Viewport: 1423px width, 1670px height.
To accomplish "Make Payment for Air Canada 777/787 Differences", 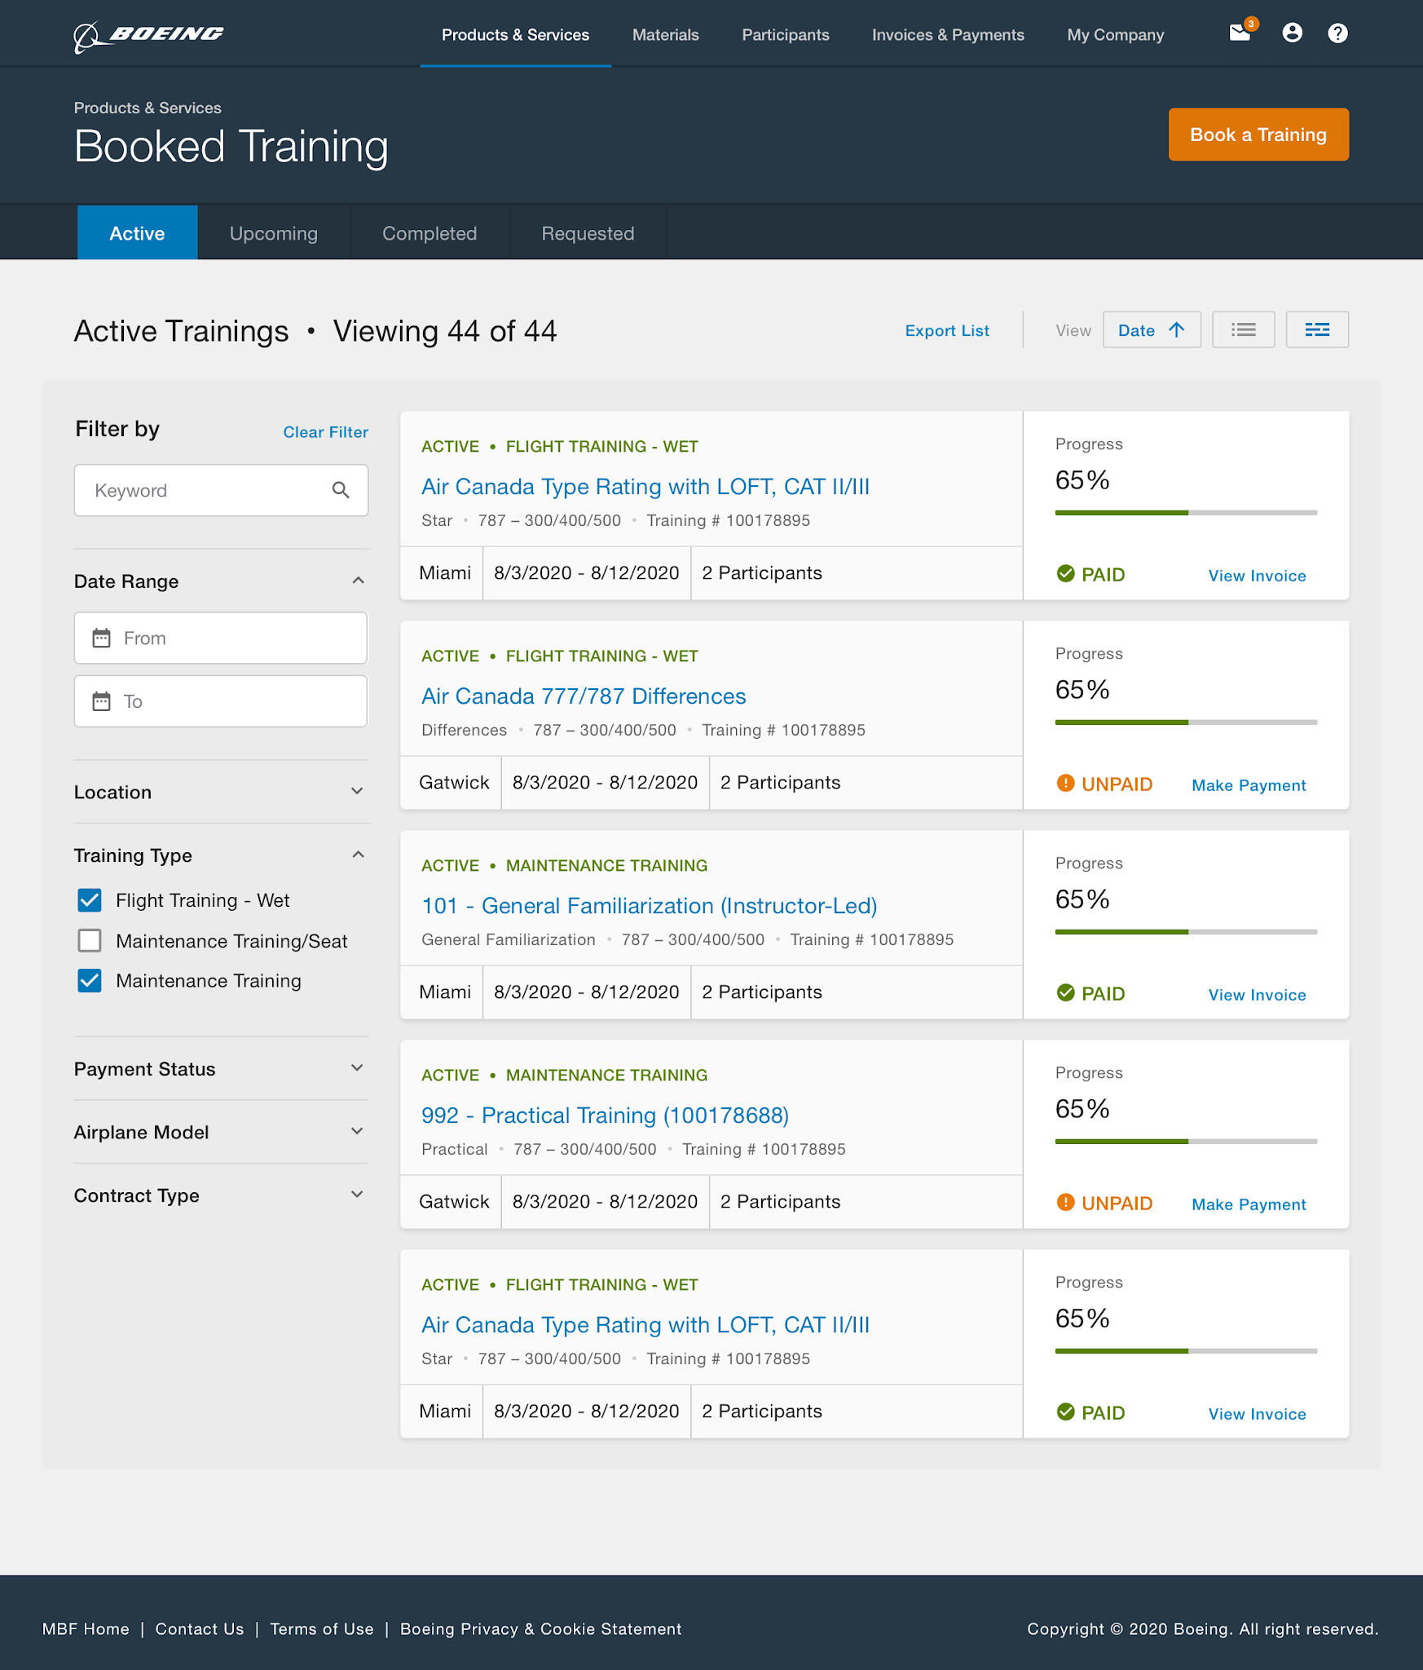I will 1249,785.
